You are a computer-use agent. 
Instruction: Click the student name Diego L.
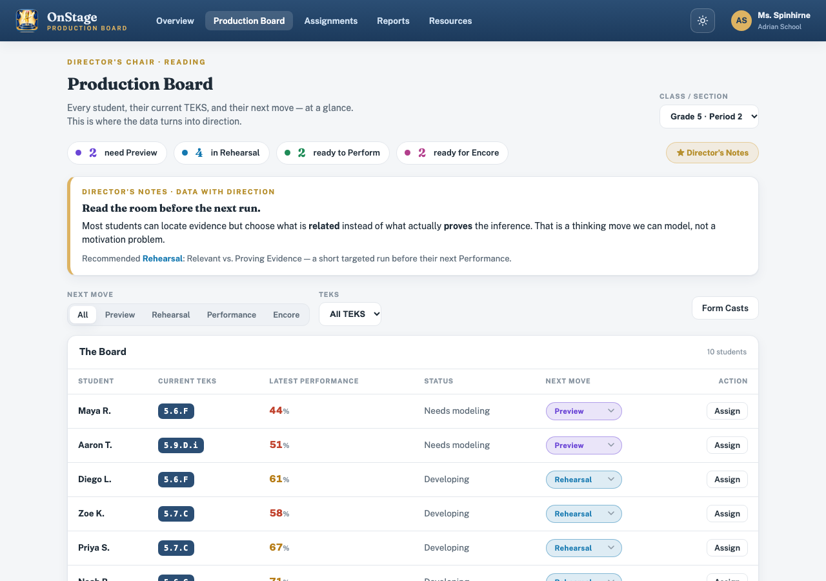(95, 479)
